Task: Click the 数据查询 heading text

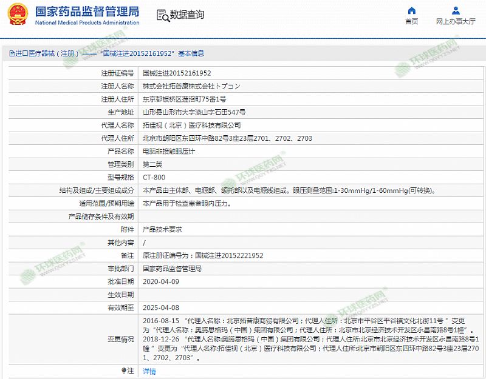Action: [187, 15]
